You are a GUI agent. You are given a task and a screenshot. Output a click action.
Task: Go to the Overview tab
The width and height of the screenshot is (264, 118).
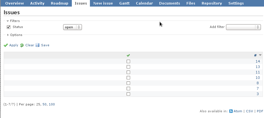point(14,3)
